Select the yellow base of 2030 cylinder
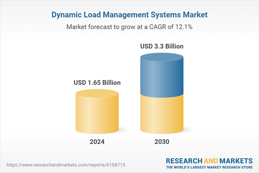Image resolution: width=259 pixels, height=173 pixels. pos(162,115)
